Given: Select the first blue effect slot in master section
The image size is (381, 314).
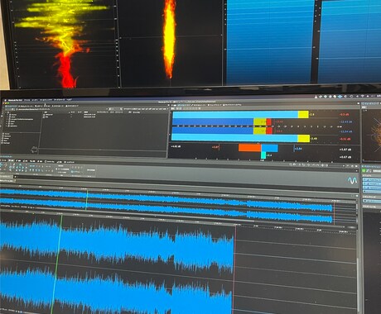Looking at the screenshot, I should point(372,180).
